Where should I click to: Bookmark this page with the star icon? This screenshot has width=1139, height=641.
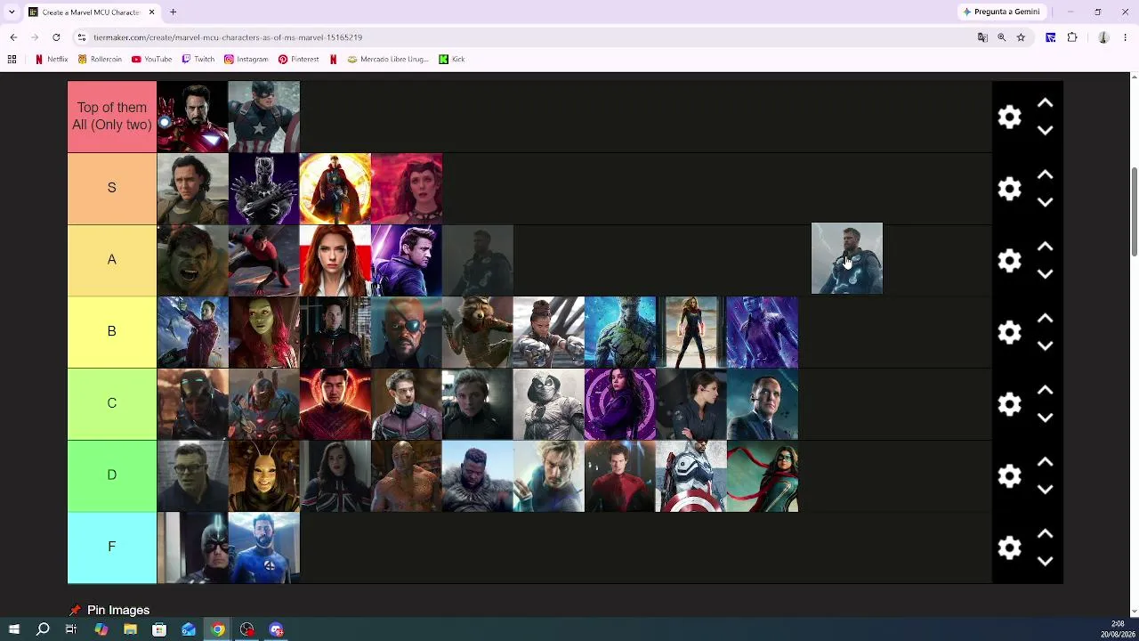(x=1021, y=37)
